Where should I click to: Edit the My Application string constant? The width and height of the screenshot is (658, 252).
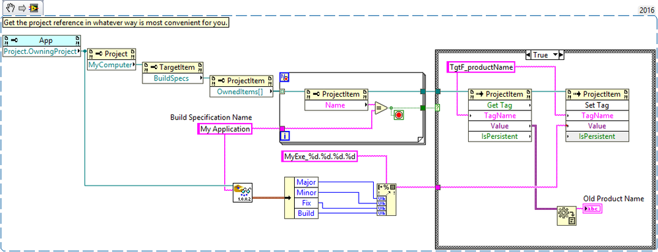point(225,129)
